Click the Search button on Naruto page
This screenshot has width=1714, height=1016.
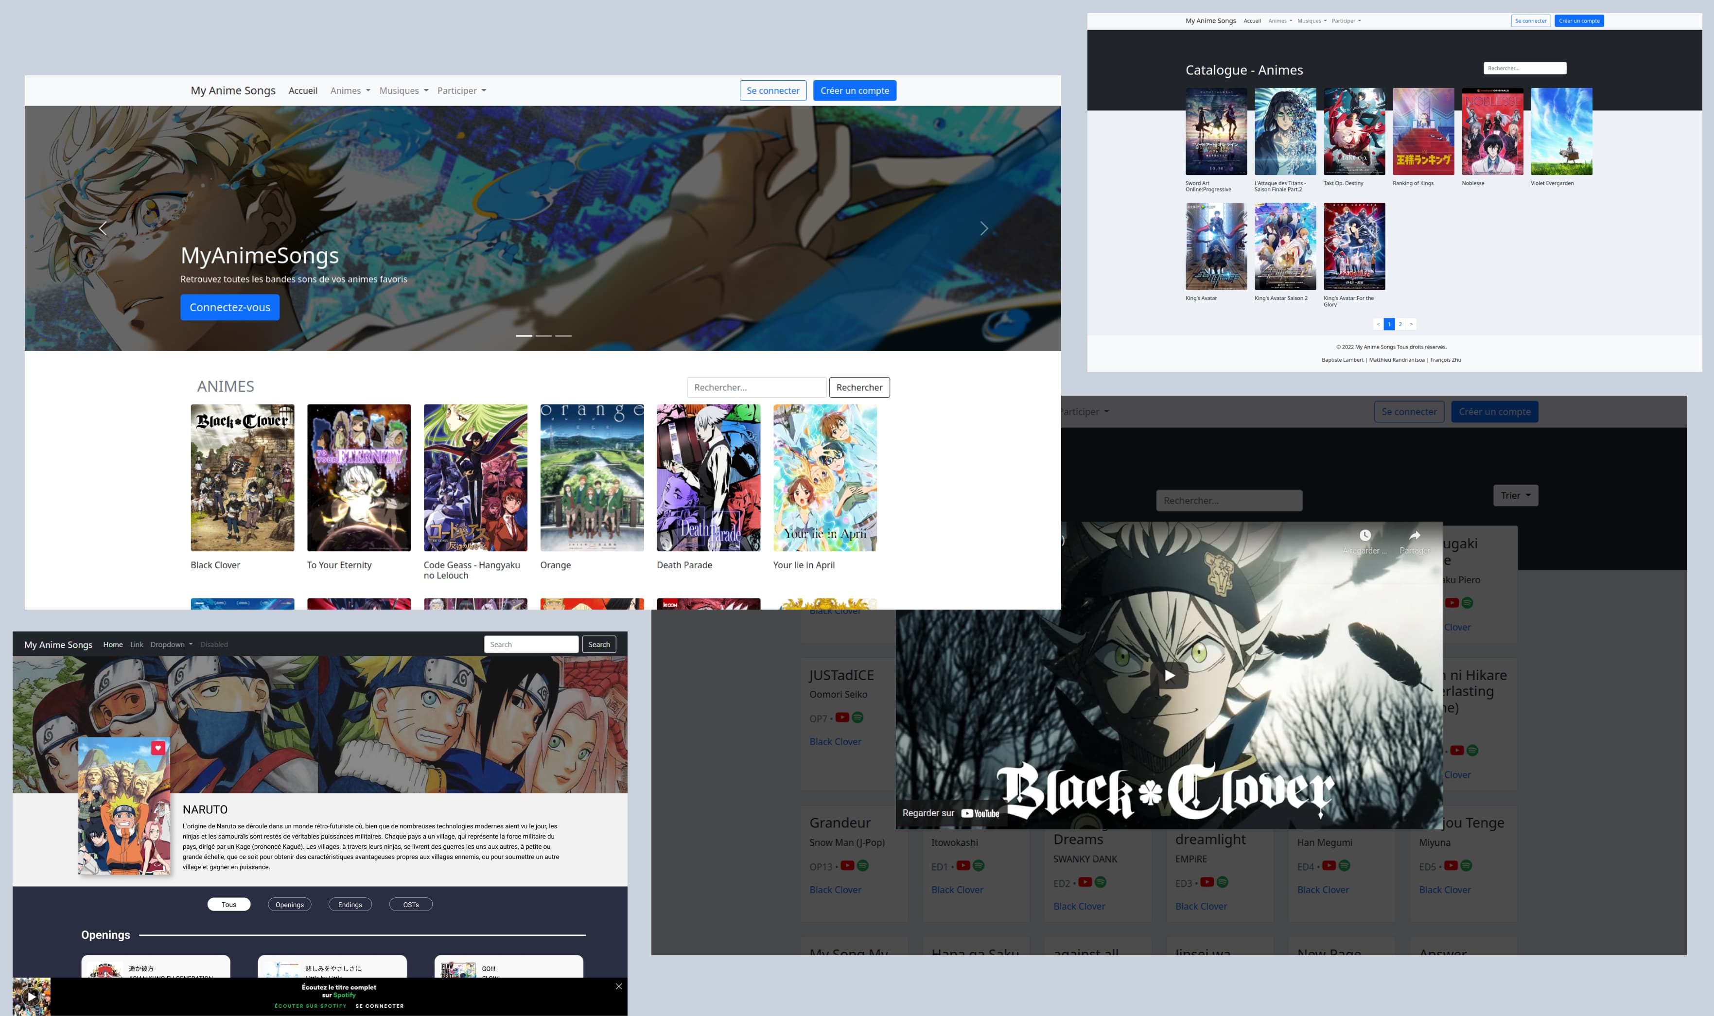coord(599,644)
